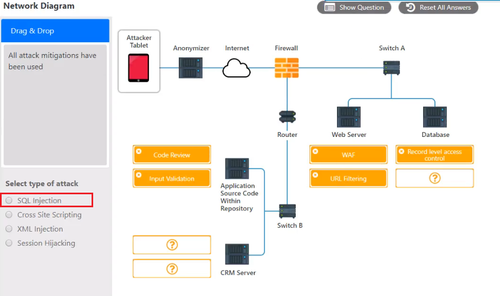The image size is (500, 296).
Task: Select the SQL Injection radio button
Action: click(9, 200)
